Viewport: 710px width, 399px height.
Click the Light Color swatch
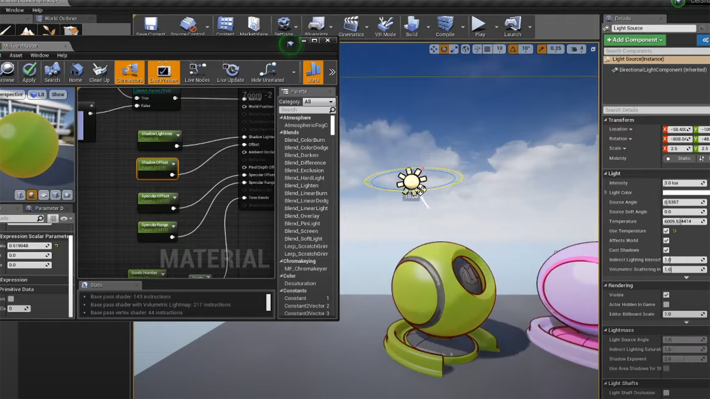point(685,192)
